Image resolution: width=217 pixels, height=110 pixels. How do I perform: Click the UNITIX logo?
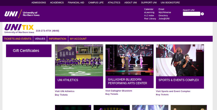(x=19, y=29)
